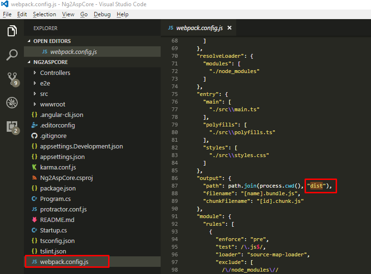Open the Edit menu
The image size is (371, 274).
[x=22, y=14]
